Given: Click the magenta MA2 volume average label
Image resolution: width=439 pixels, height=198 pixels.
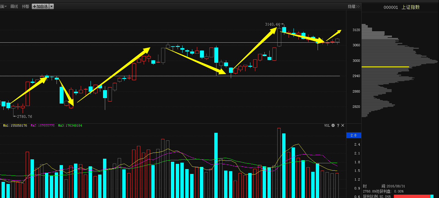Looking at the screenshot, I should [42, 126].
